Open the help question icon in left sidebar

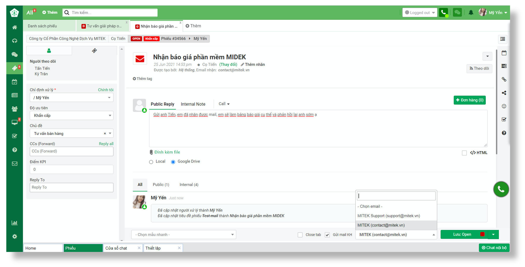click(15, 150)
